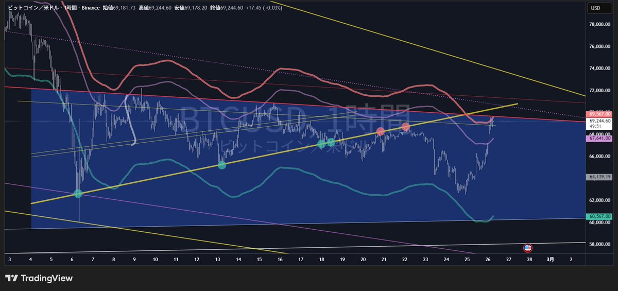Click the 66,000.00 price axis label
618x291 pixels.
click(x=599, y=156)
